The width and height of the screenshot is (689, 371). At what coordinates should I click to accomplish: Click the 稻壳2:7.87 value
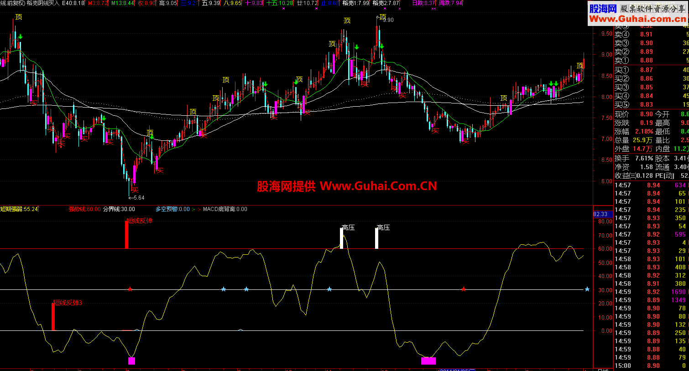tap(386, 3)
